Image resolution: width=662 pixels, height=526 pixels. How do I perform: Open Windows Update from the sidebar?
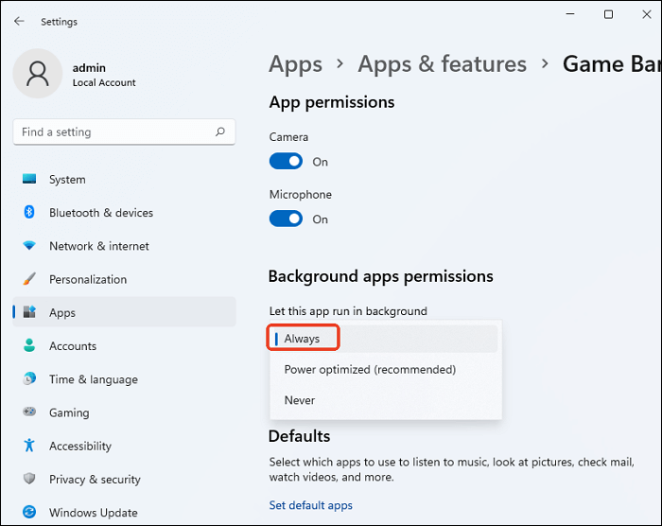[x=94, y=513]
